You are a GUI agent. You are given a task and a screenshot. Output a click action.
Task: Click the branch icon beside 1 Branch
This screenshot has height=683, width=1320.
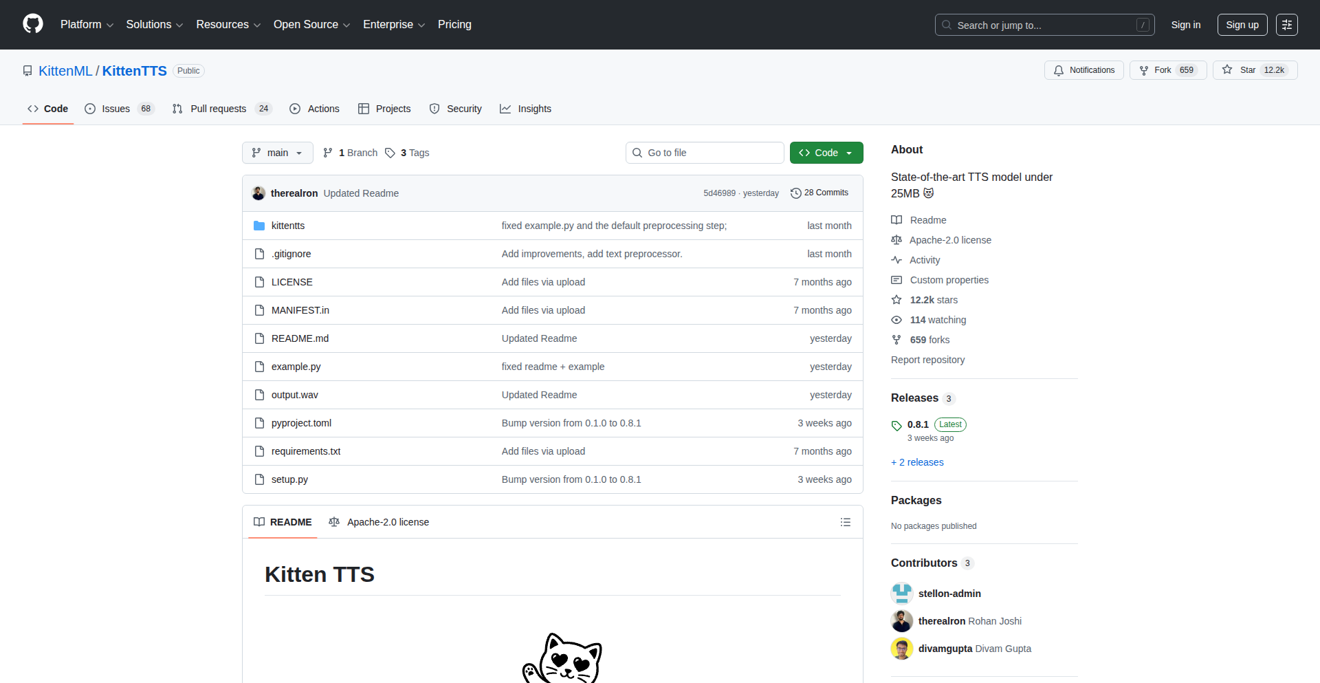(328, 153)
